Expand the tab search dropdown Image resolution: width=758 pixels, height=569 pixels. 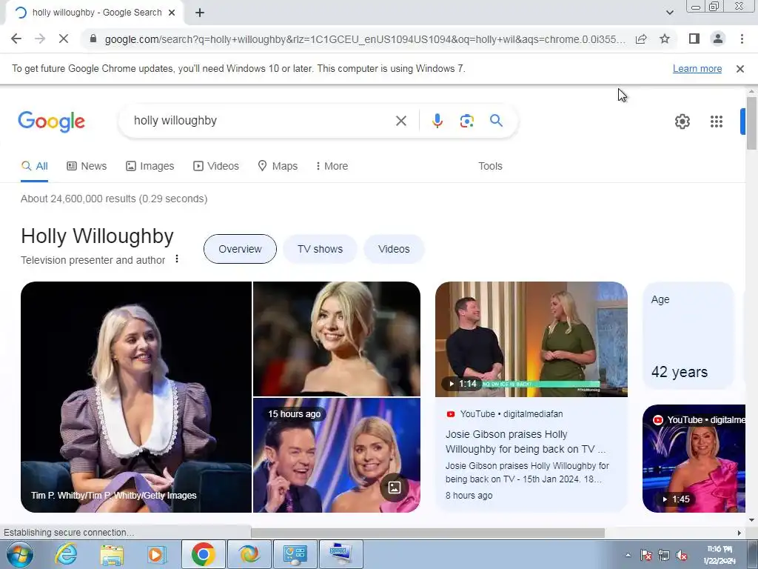tap(669, 13)
